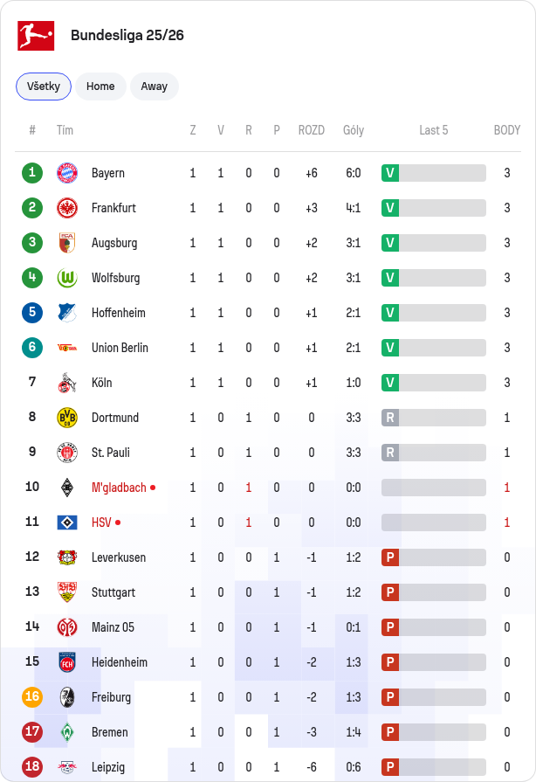
Task: Show the Away standings tab
Action: click(155, 87)
